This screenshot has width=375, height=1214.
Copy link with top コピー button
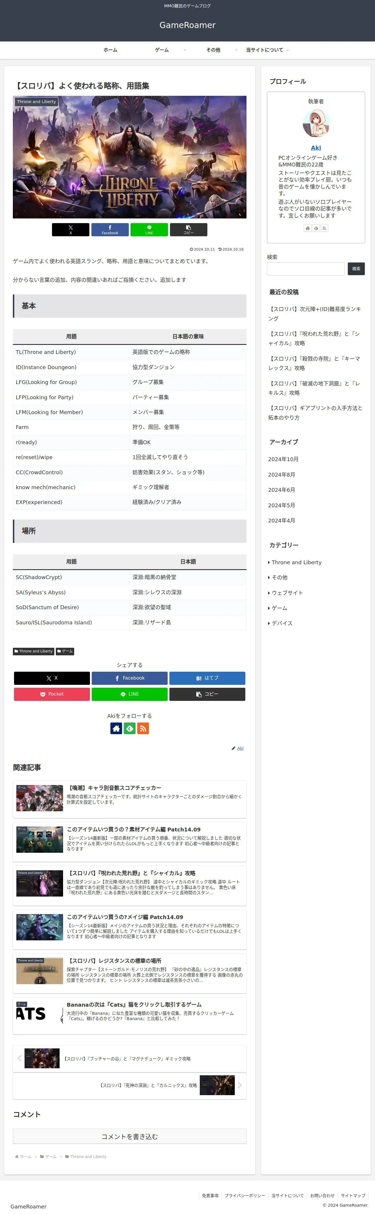[188, 230]
